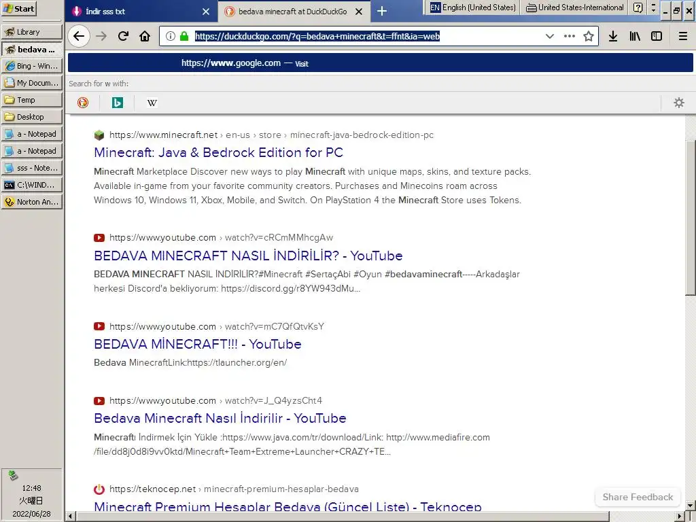
Task: Click the 12:48 taskbar clock
Action: tap(31, 488)
